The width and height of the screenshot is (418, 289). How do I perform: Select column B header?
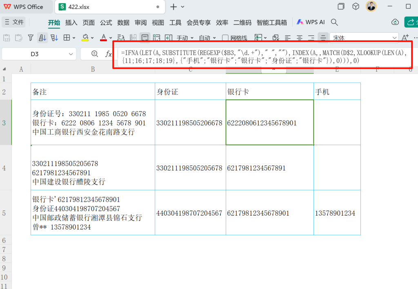tap(93, 69)
